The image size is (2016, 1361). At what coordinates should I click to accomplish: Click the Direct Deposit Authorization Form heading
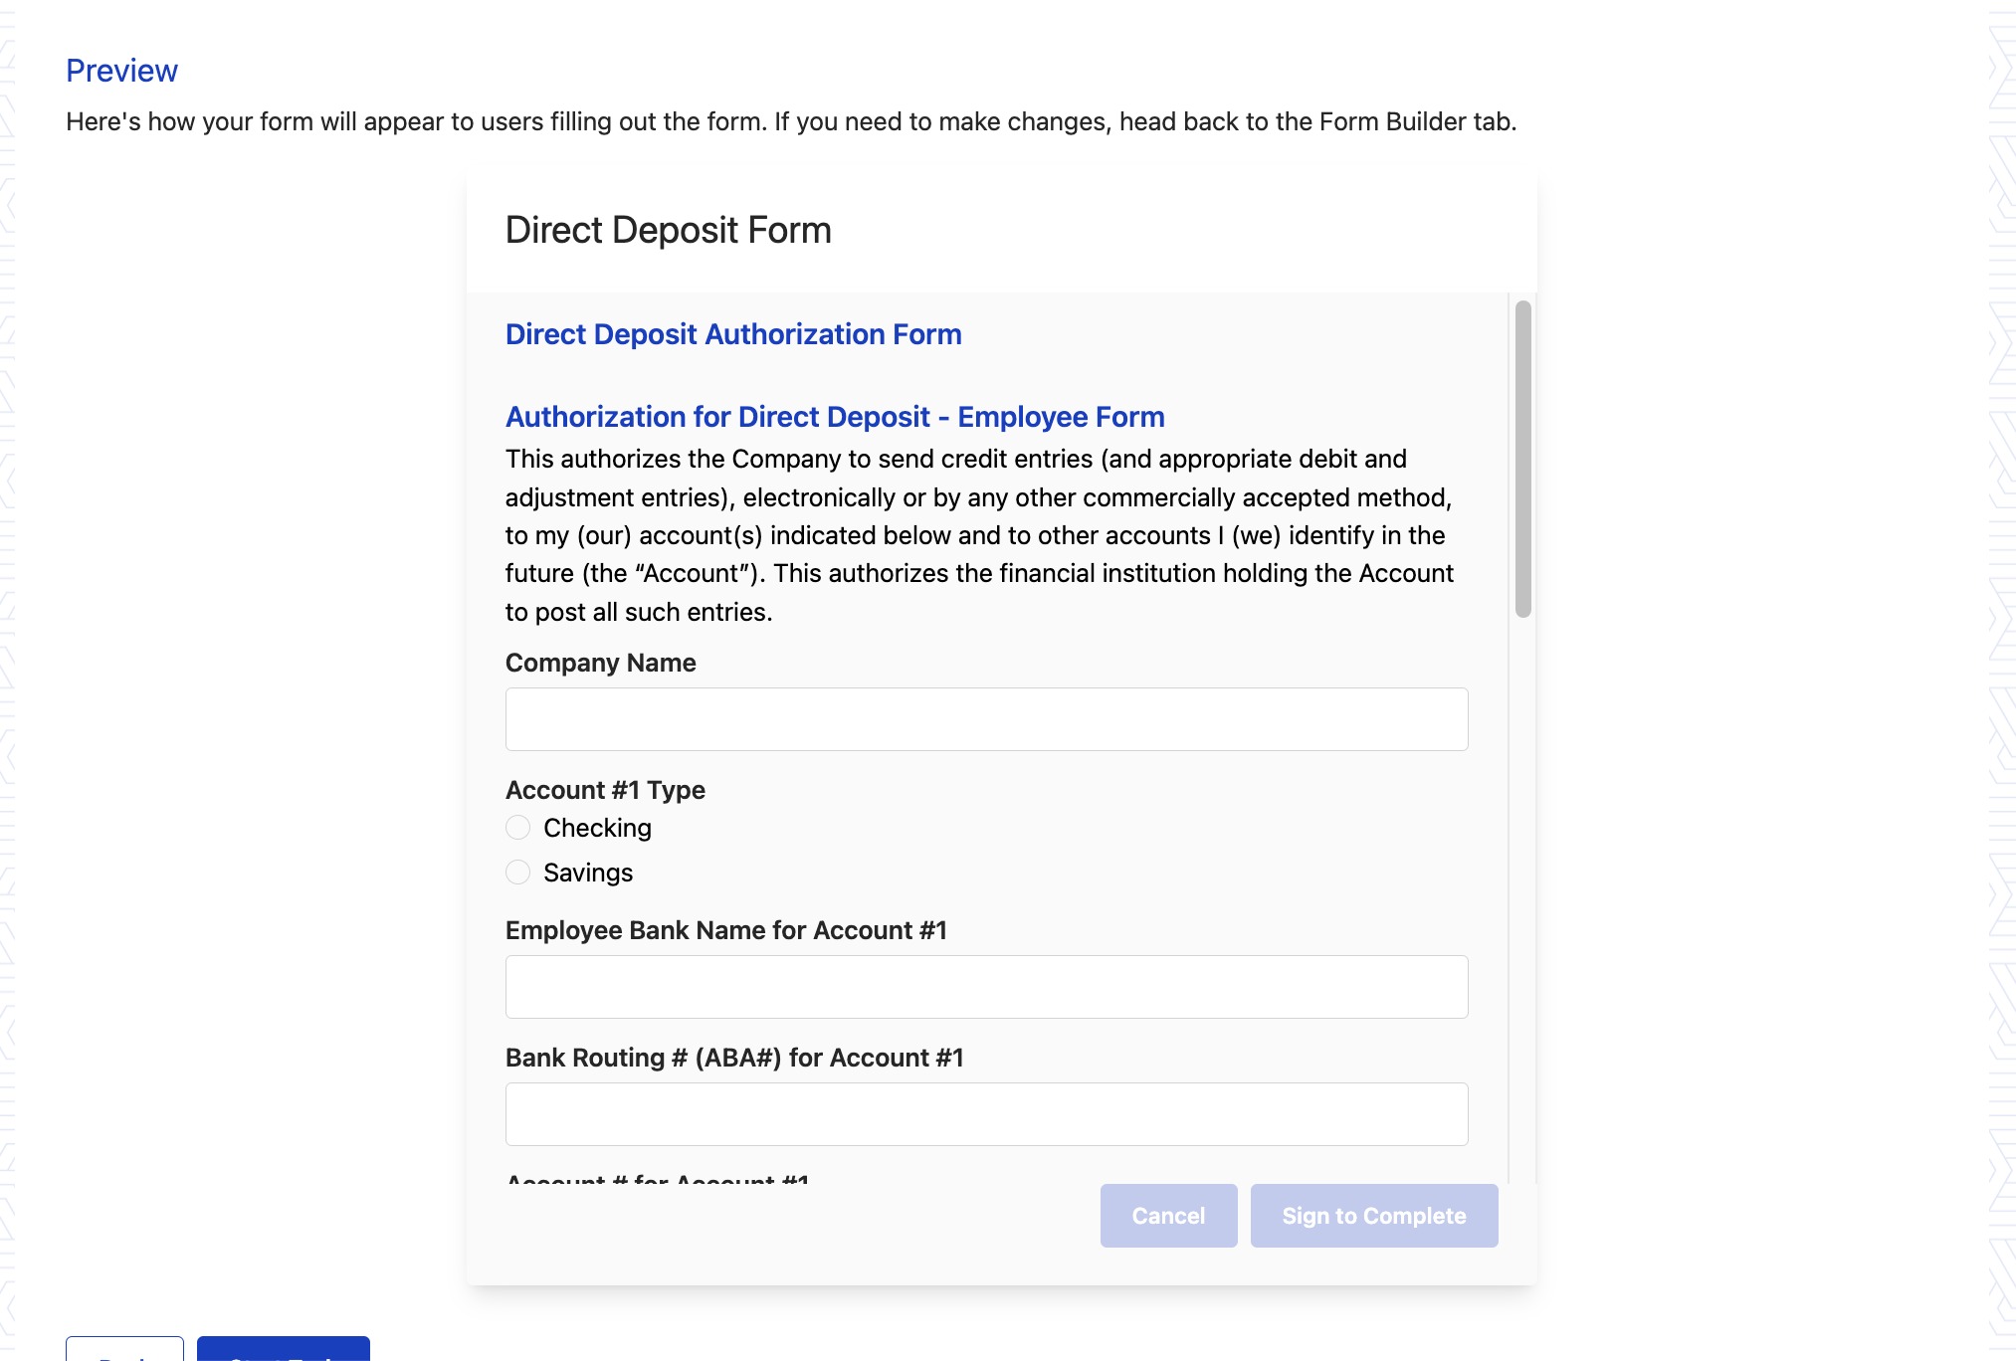[x=733, y=334]
